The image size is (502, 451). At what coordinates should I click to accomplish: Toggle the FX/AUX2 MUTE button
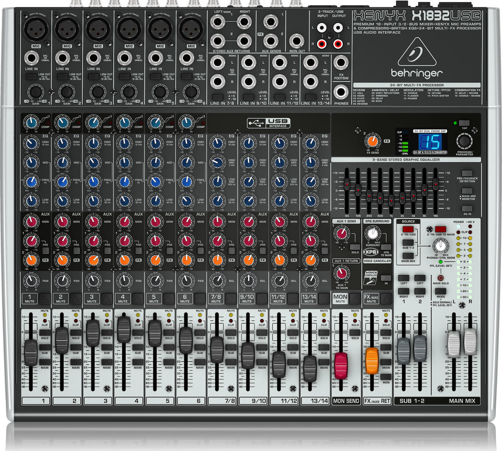385,299
